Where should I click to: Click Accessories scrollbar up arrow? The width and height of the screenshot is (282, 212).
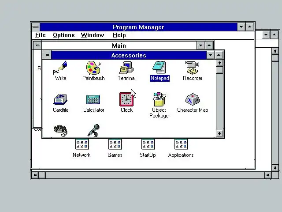[x=219, y=63]
